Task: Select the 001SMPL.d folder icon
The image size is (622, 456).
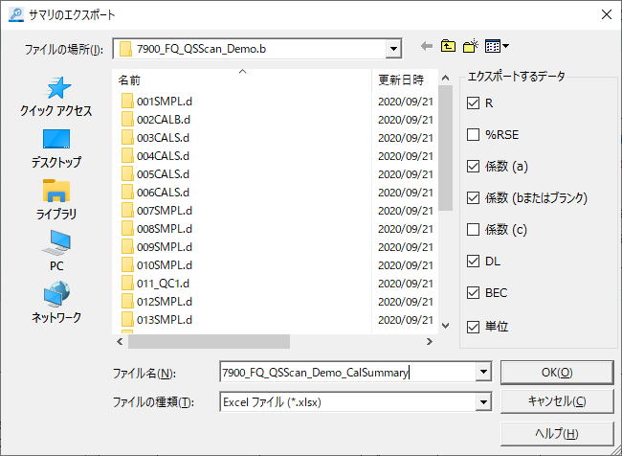Action: (x=127, y=102)
